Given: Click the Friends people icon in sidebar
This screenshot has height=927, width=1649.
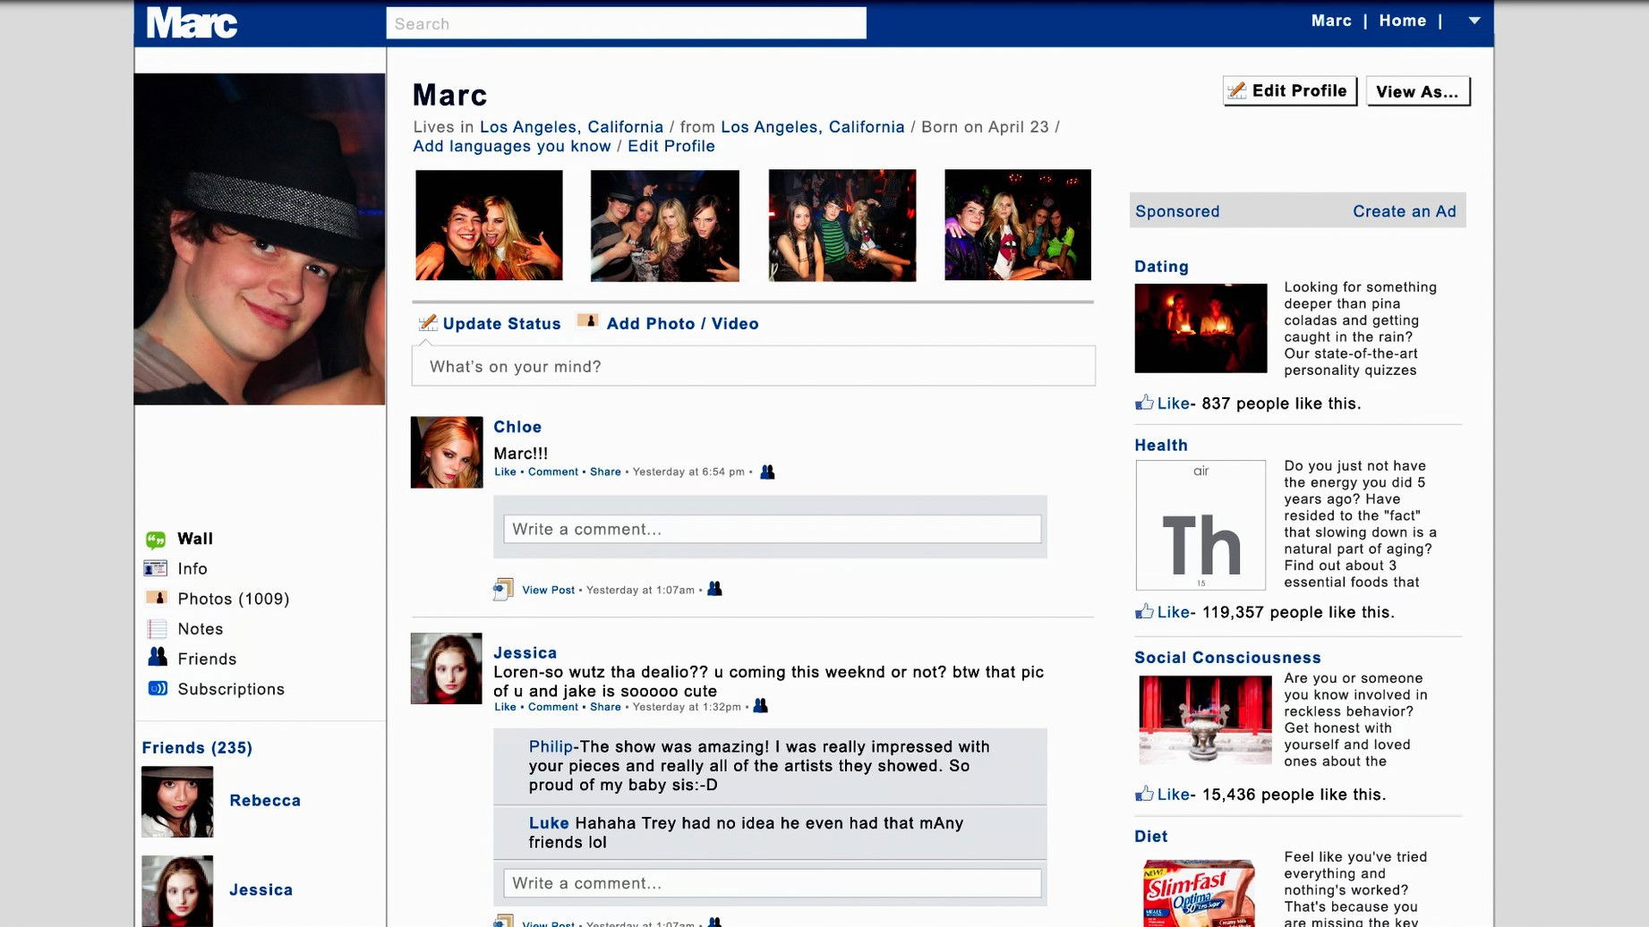Looking at the screenshot, I should pos(158,658).
